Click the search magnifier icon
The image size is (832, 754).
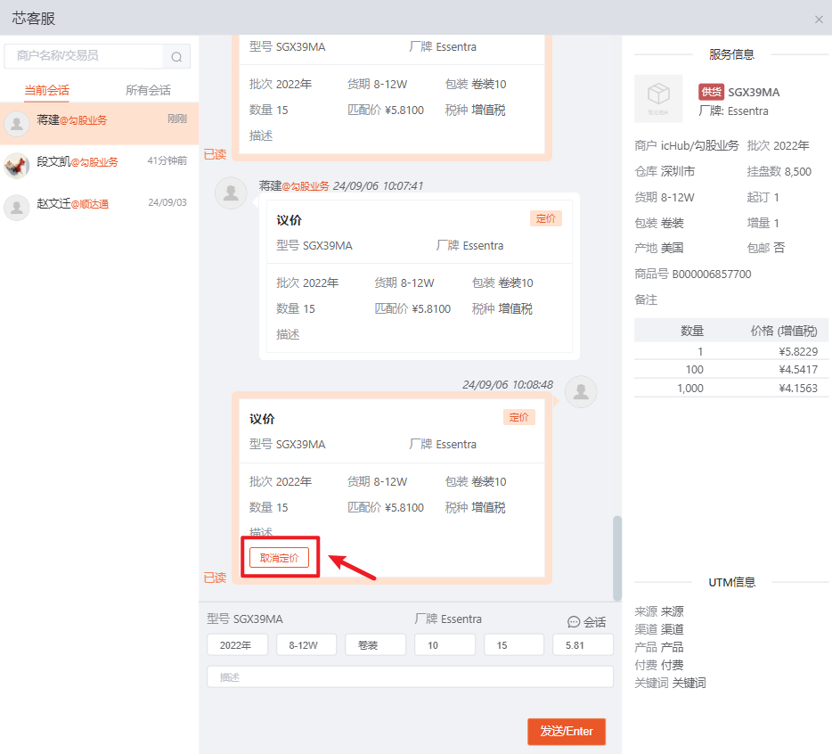[176, 57]
